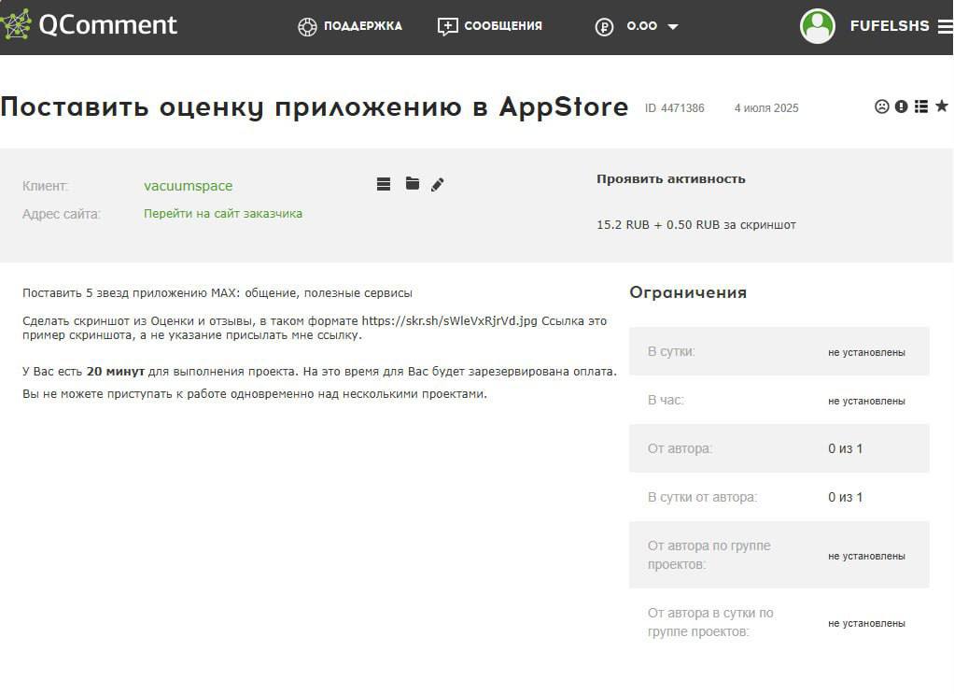The width and height of the screenshot is (954, 694).
Task: Open the exclamation mark report icon
Action: (900, 106)
